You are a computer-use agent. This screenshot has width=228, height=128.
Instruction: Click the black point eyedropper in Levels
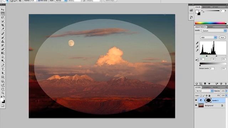(197, 43)
